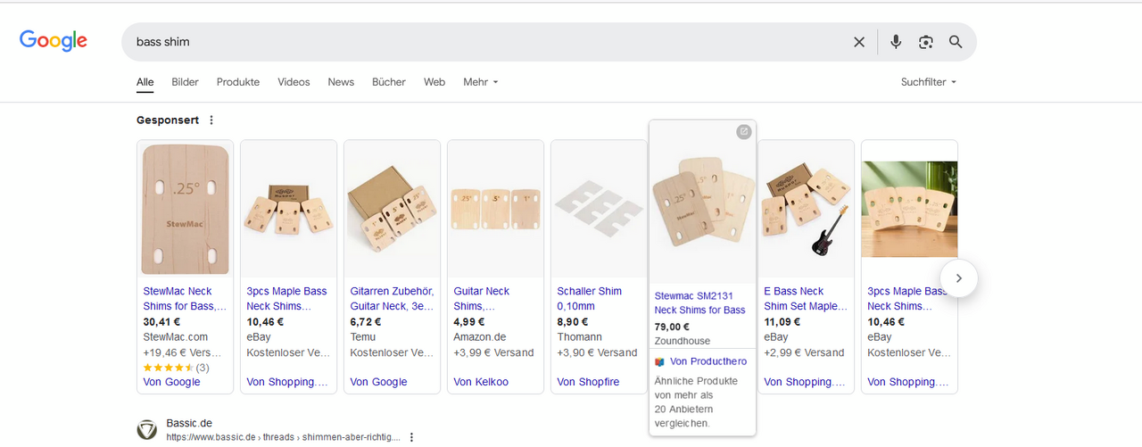The width and height of the screenshot is (1142, 447).
Task: Open external link icon on Stewmac SM2131 card
Action: (x=744, y=132)
